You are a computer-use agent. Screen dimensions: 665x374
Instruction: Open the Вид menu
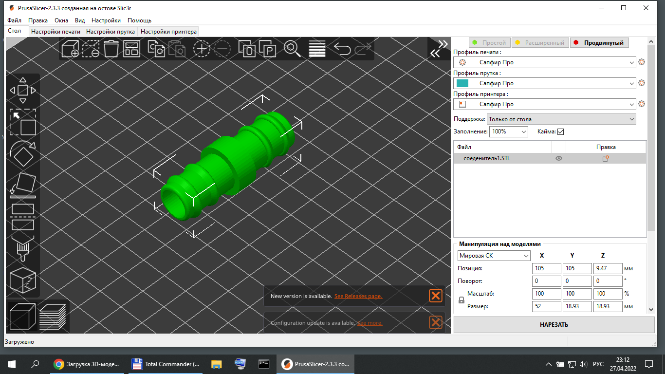80,20
